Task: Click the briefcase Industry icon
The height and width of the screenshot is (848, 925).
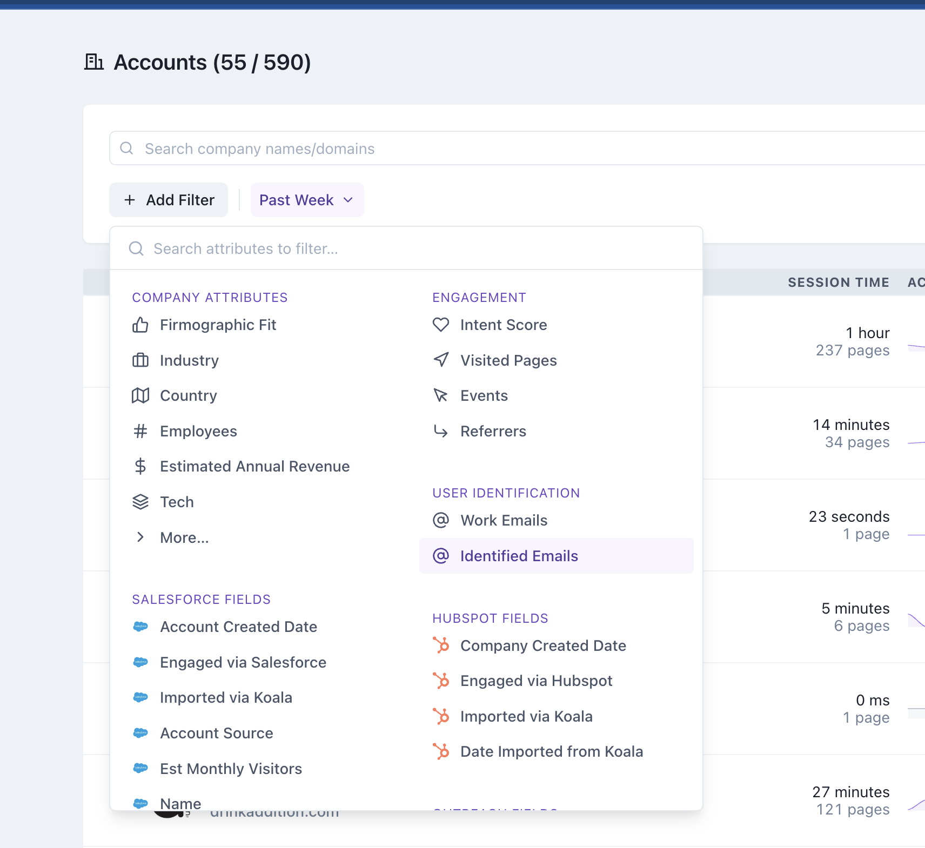Action: [x=140, y=360]
